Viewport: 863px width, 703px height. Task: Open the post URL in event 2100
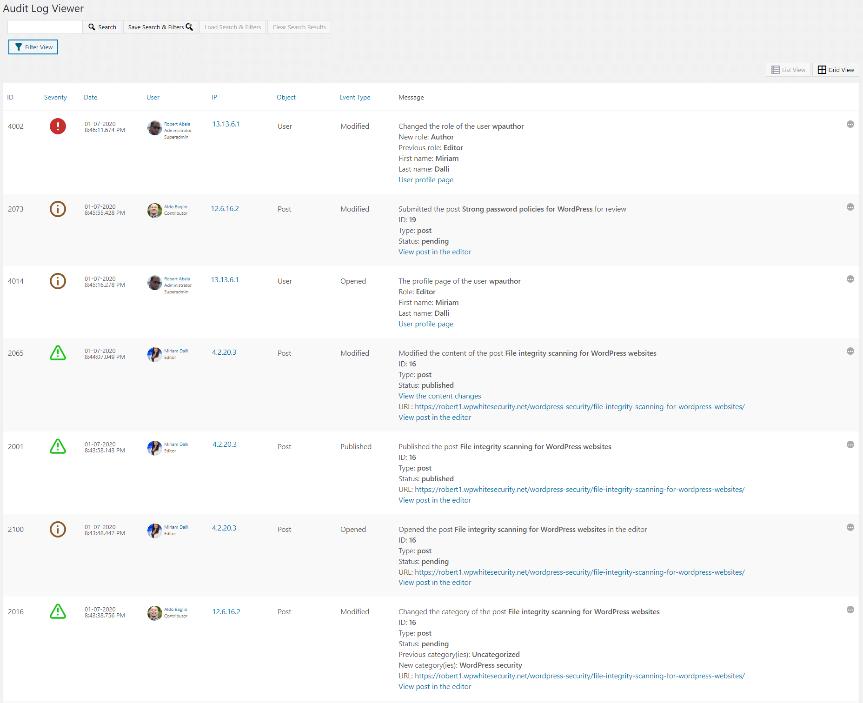coord(580,572)
